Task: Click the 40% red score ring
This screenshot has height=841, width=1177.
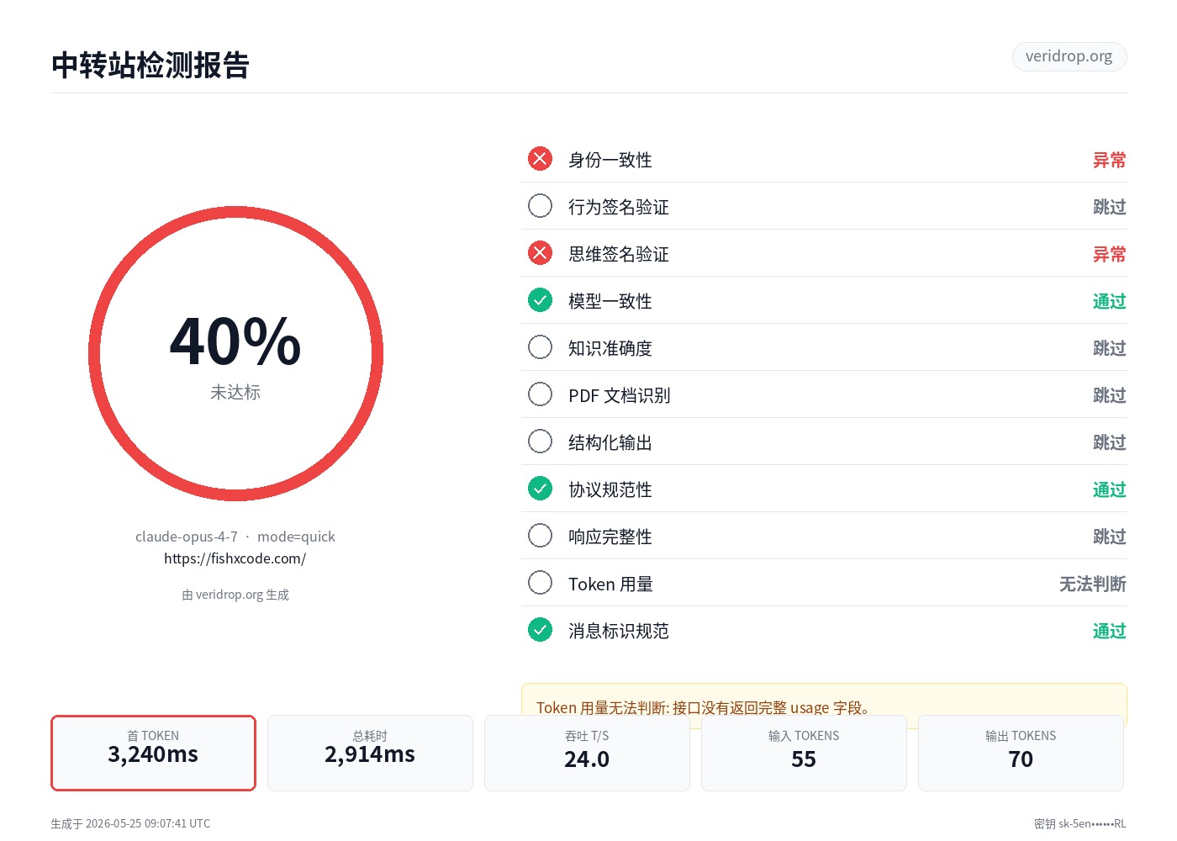Action: (235, 354)
